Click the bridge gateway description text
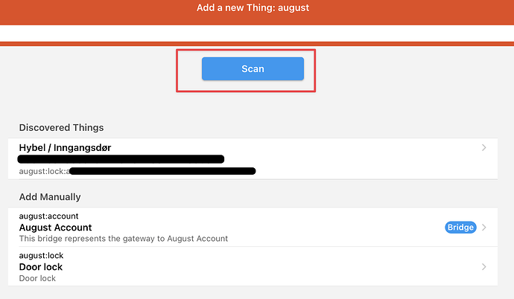The image size is (514, 299). pyautogui.click(x=123, y=239)
